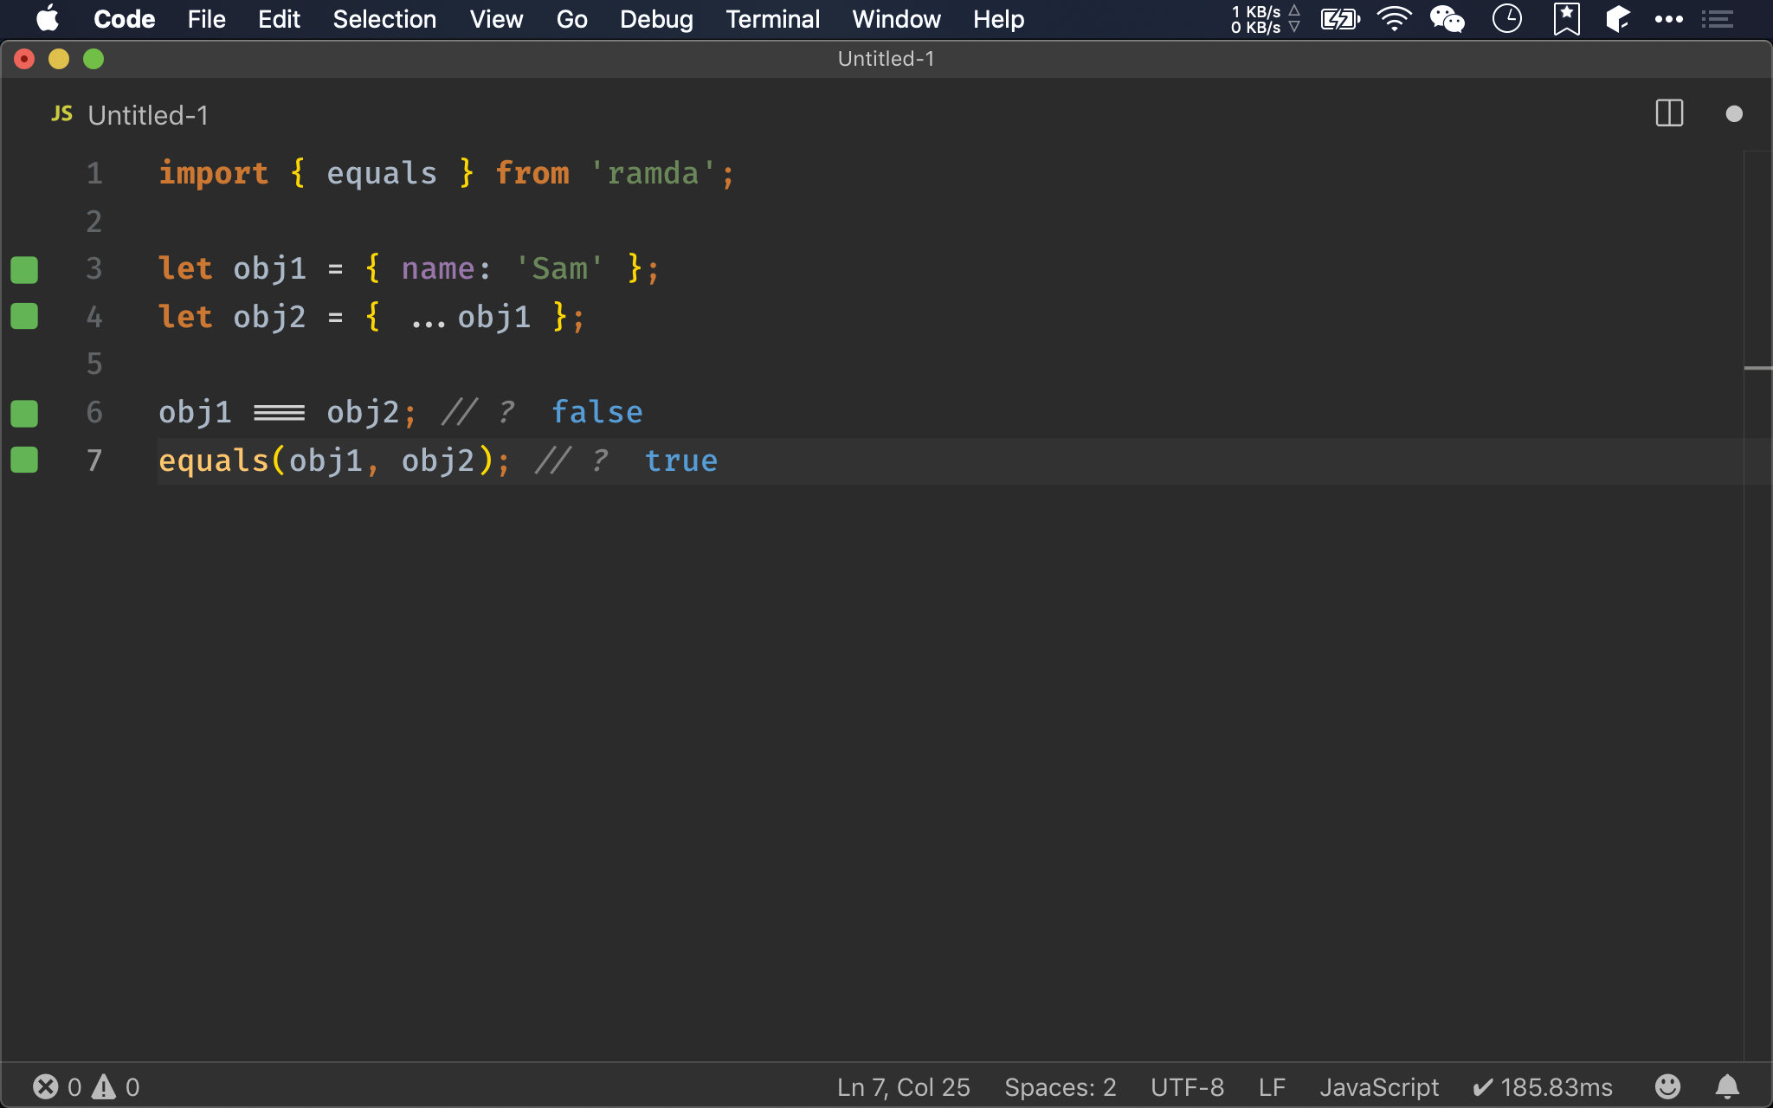The height and width of the screenshot is (1108, 1773).
Task: Toggle the green breakpoint on line 3
Action: [x=24, y=268]
